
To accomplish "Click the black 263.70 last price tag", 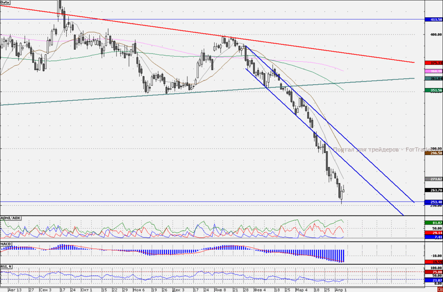I will [433, 190].
